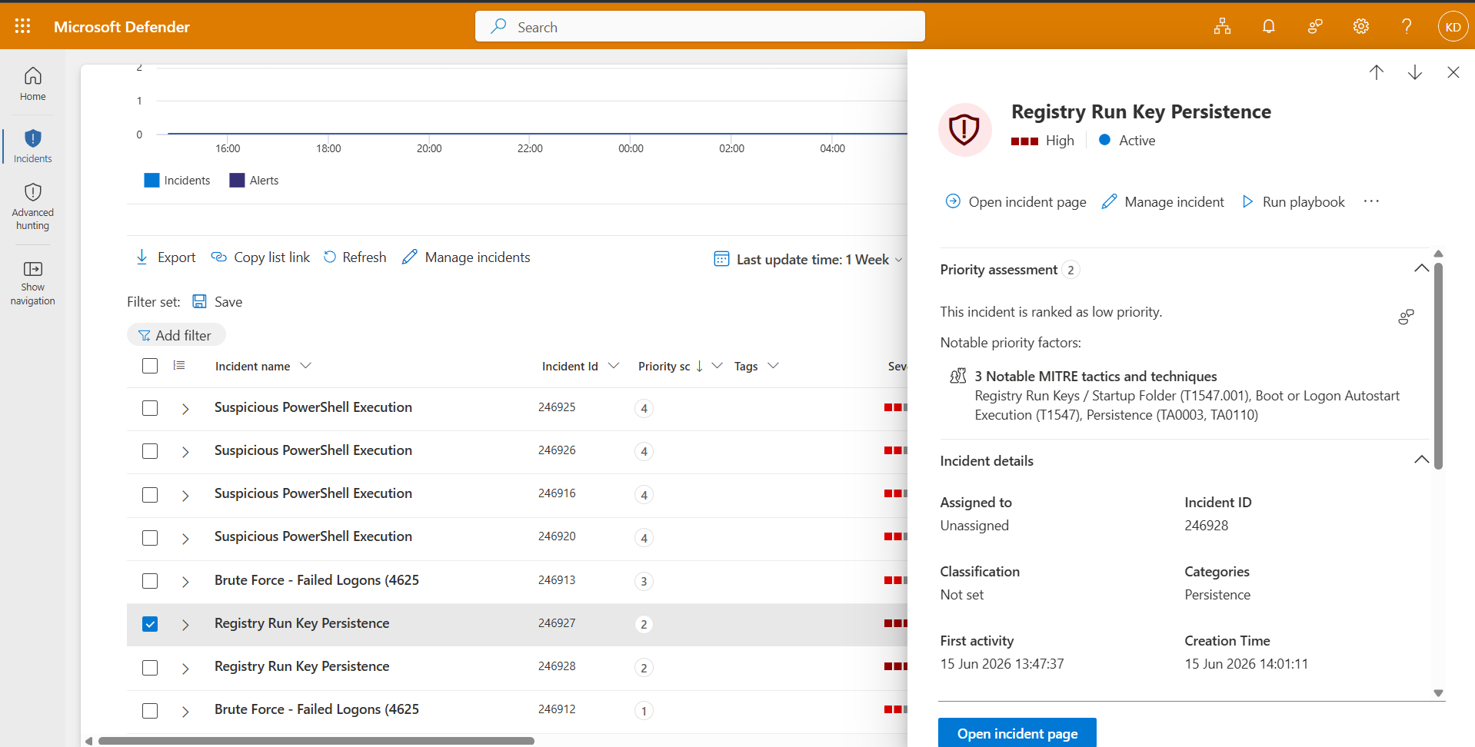Viewport: 1475px width, 747px height.
Task: Open Priority score column dropdown
Action: pyautogui.click(x=717, y=366)
